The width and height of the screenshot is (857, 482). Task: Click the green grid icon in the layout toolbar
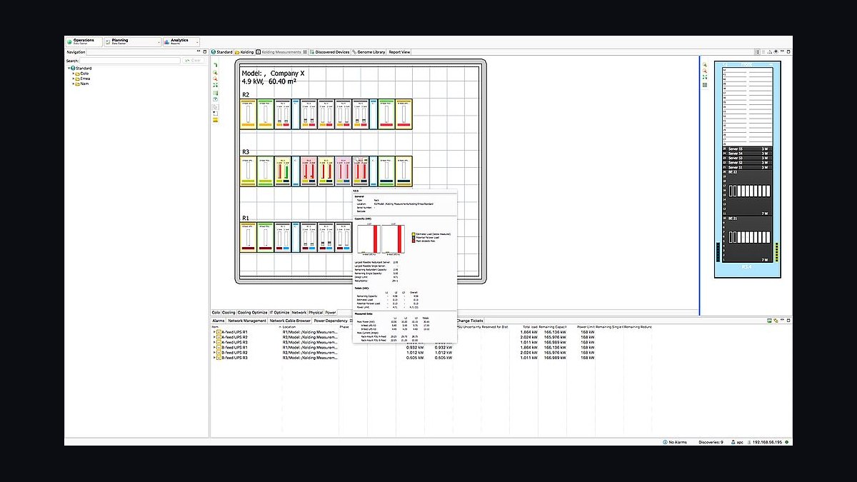(x=216, y=93)
